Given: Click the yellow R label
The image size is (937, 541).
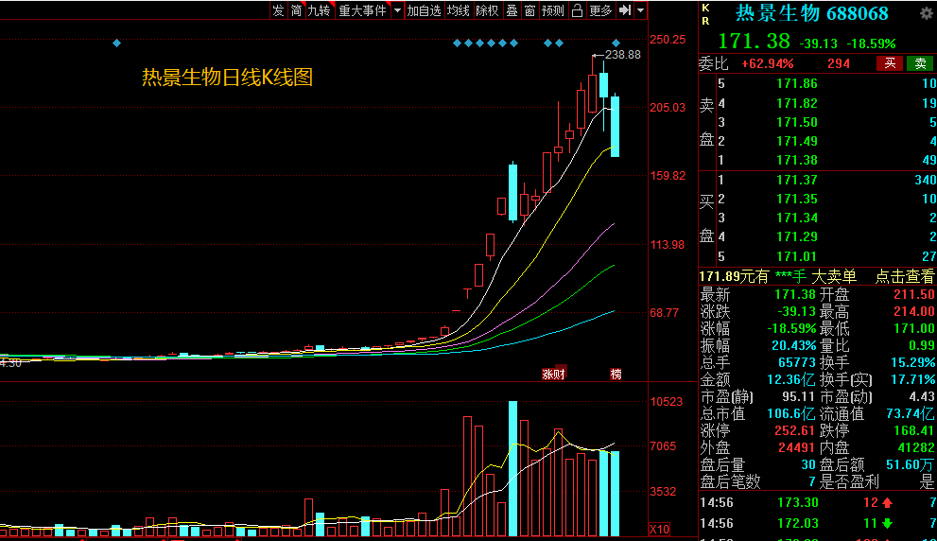Looking at the screenshot, I should [x=705, y=21].
